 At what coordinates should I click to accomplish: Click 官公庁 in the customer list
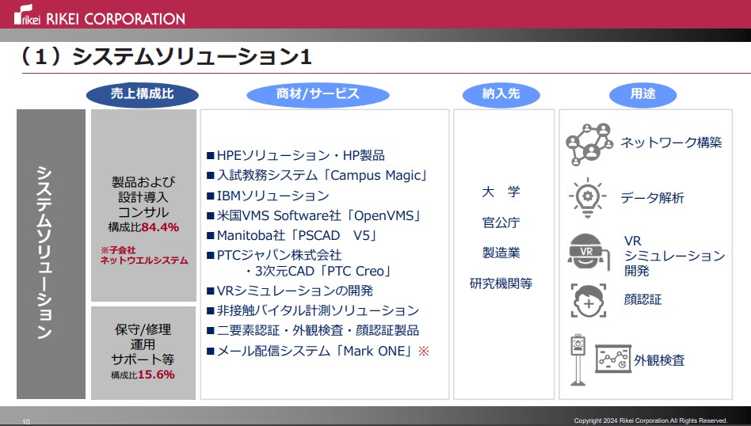point(501,223)
